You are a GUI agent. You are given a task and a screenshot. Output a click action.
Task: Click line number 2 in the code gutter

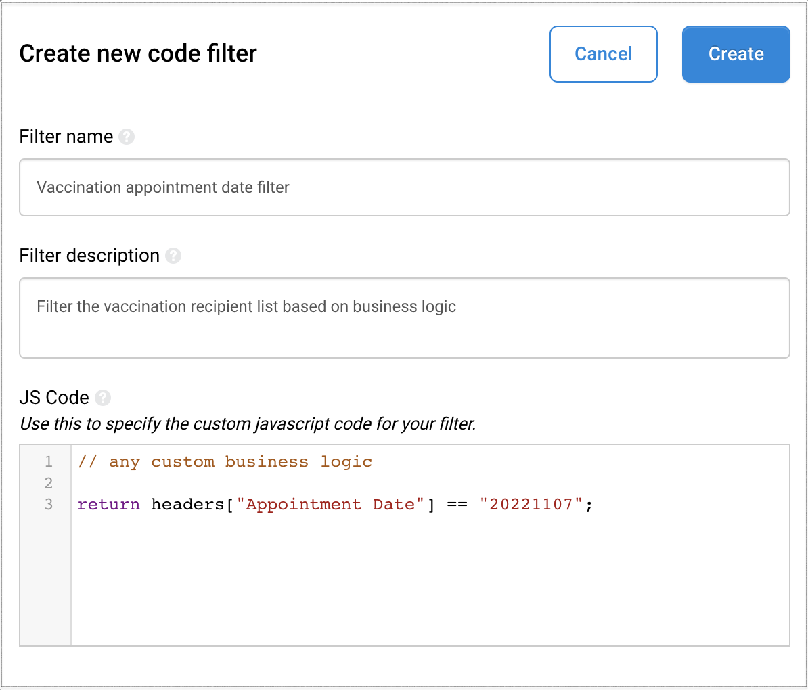click(48, 483)
